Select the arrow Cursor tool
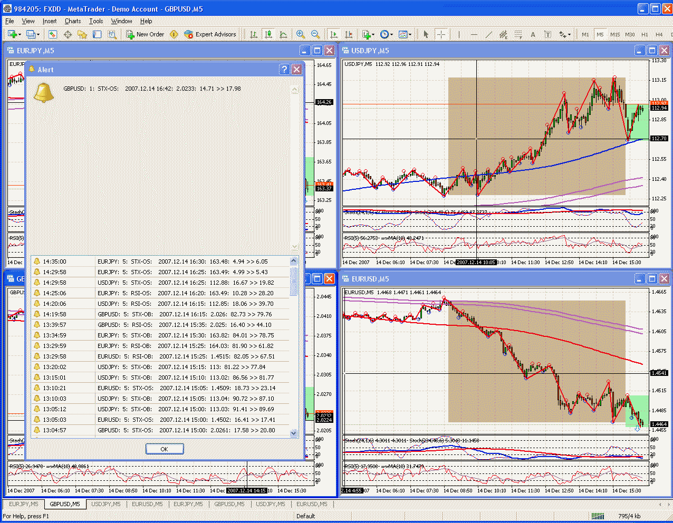The image size is (673, 523). 426,34
